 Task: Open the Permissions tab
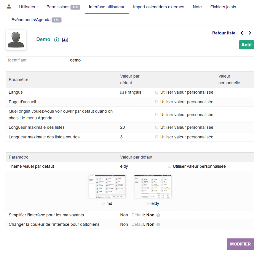click(63, 7)
